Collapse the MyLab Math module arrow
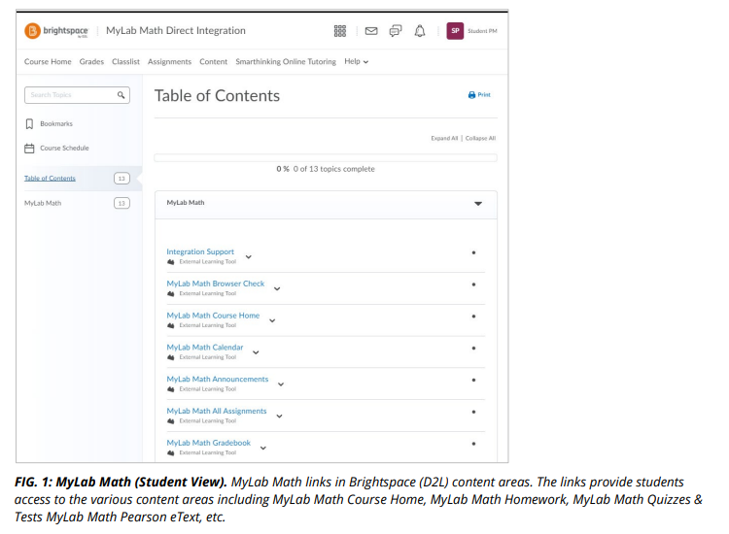Image resolution: width=729 pixels, height=534 pixels. coord(477,204)
